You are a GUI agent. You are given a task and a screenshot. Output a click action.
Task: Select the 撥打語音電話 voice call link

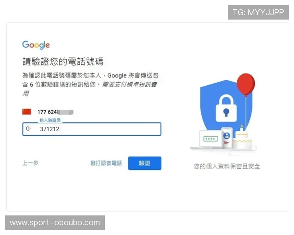(x=106, y=163)
